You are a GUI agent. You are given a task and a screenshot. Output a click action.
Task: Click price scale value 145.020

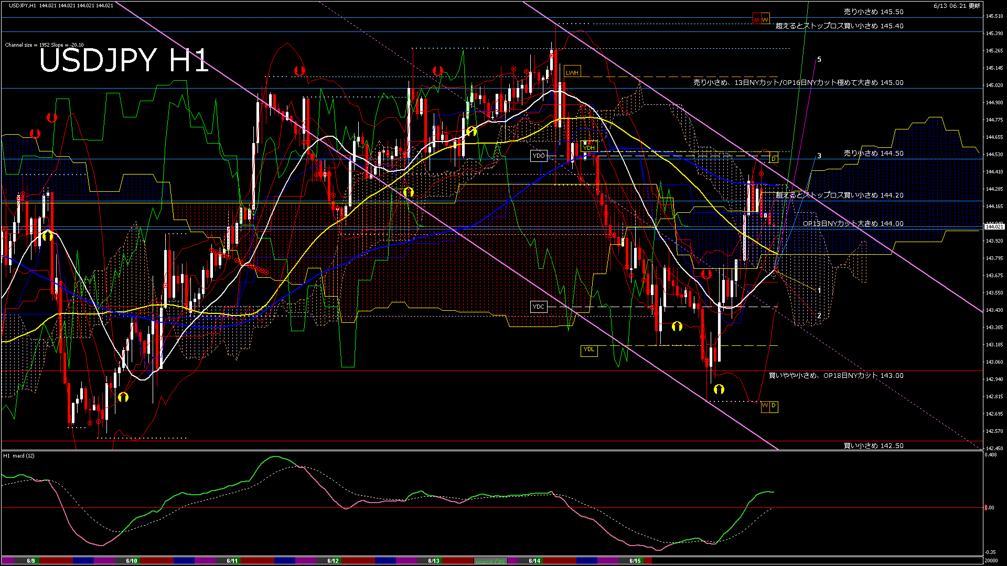(994, 85)
